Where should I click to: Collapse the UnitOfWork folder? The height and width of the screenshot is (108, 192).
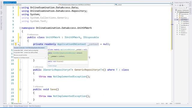click(177, 19)
